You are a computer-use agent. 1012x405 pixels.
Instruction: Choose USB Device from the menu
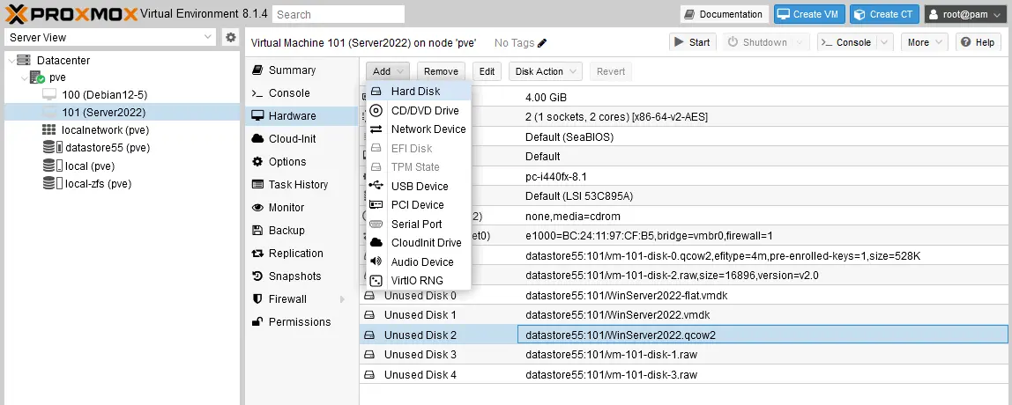(x=418, y=186)
